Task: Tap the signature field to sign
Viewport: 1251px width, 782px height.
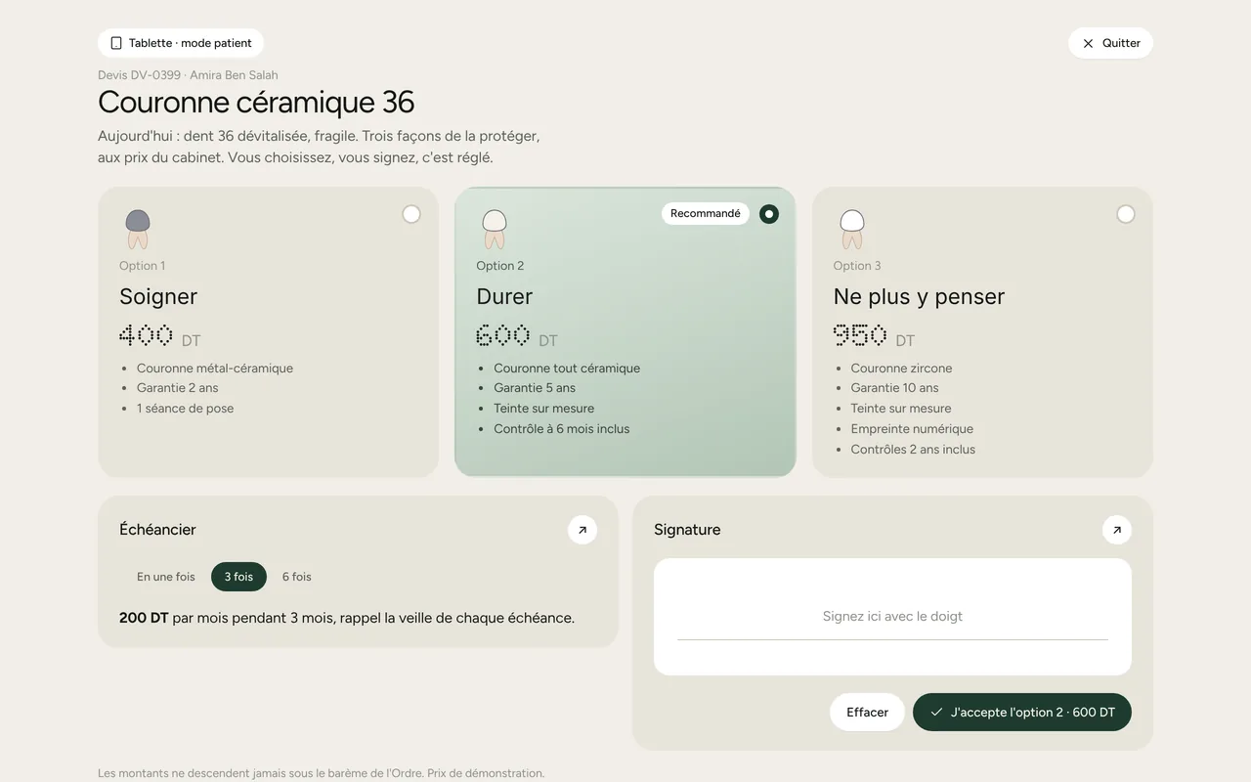Action: pos(892,617)
